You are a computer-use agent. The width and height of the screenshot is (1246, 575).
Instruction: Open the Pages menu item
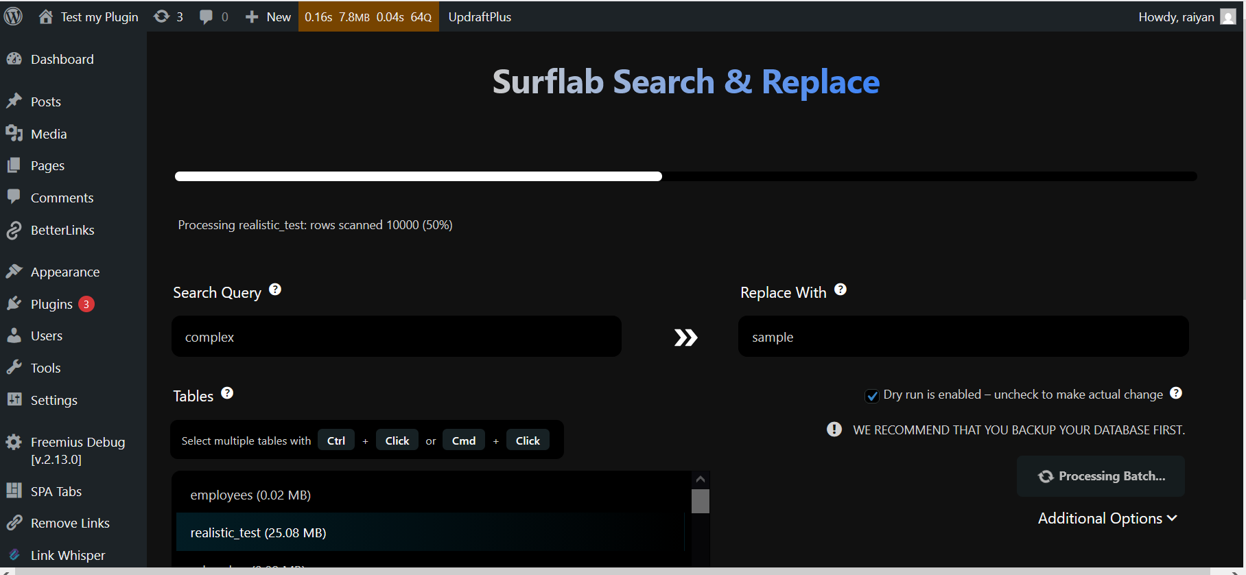point(47,165)
